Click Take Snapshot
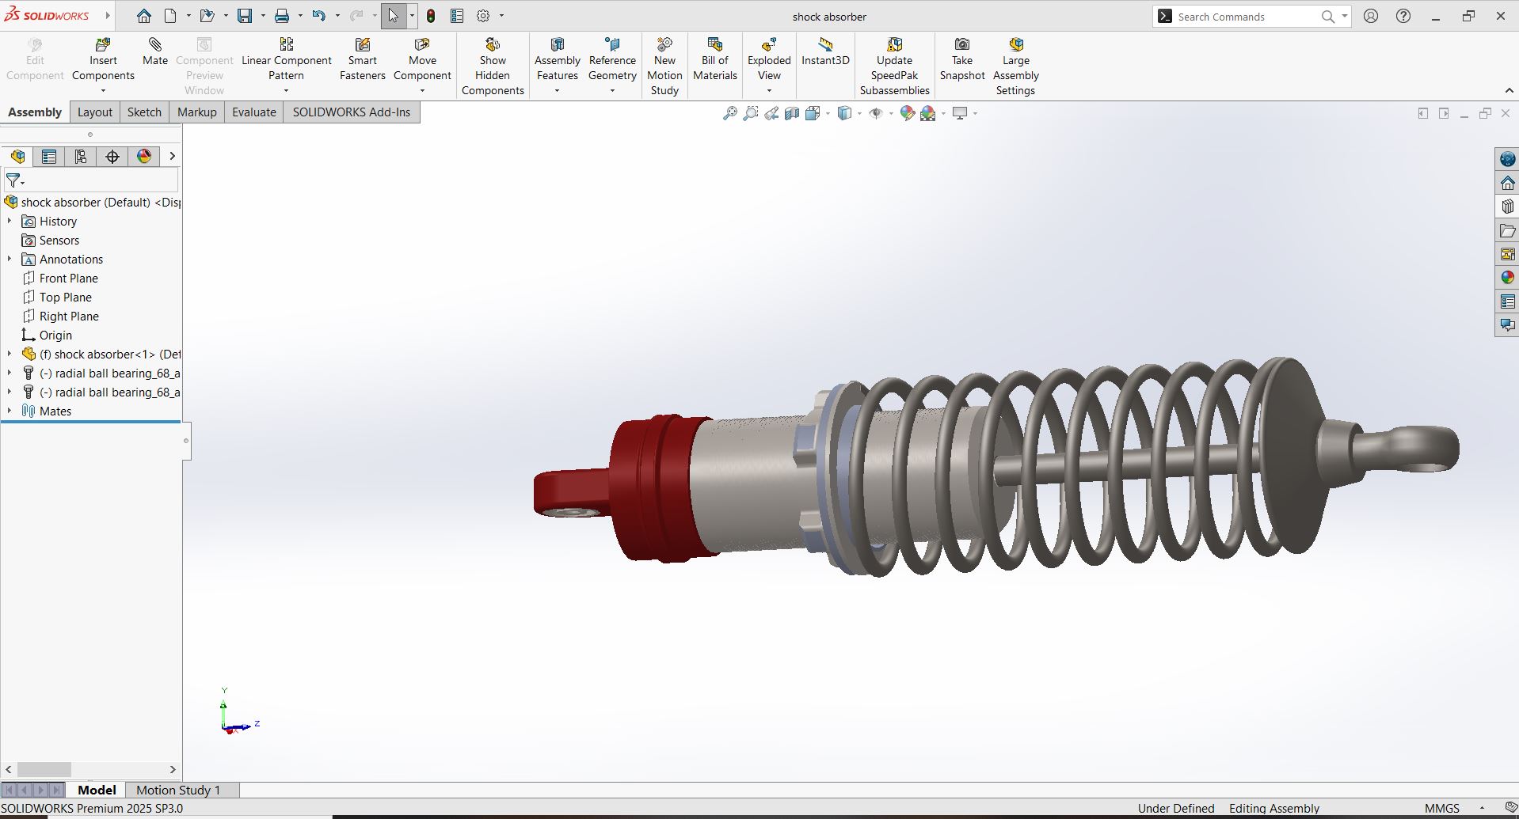Image resolution: width=1519 pixels, height=819 pixels. coord(962,60)
